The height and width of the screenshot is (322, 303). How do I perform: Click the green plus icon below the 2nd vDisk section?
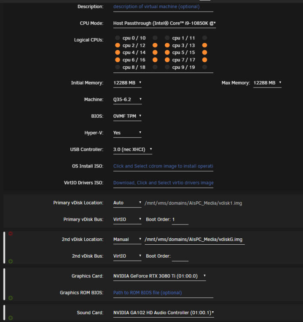coord(10,261)
